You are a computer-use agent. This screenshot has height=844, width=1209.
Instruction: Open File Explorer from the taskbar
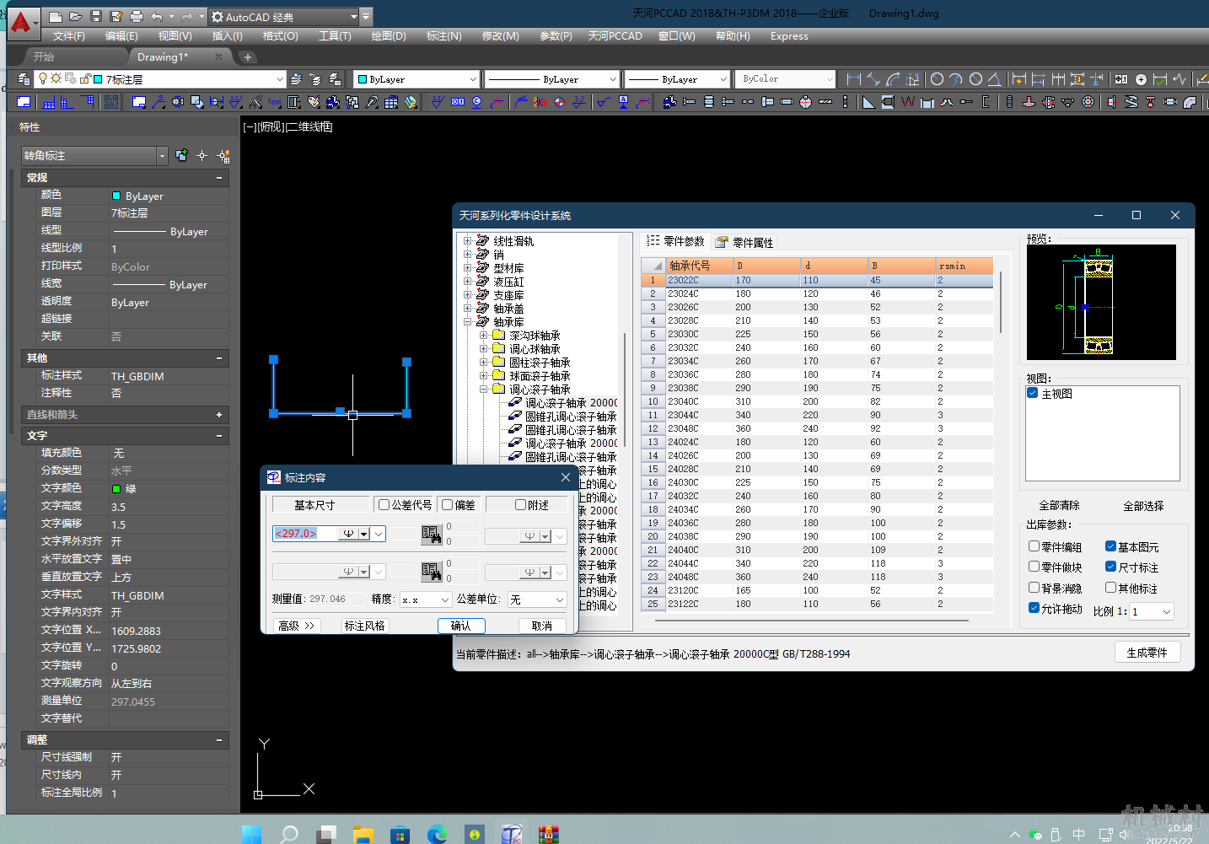[363, 835]
